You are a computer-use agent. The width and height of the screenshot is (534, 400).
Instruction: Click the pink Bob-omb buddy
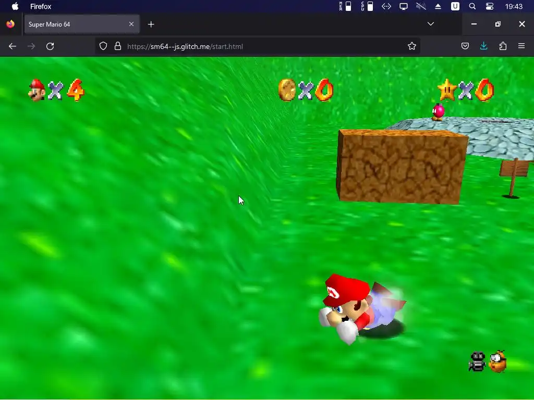coord(438,113)
